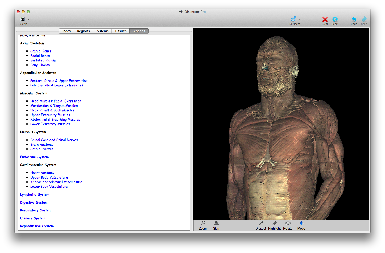The width and height of the screenshot is (385, 253).
Task: Click the Reset icon
Action: pos(335,19)
